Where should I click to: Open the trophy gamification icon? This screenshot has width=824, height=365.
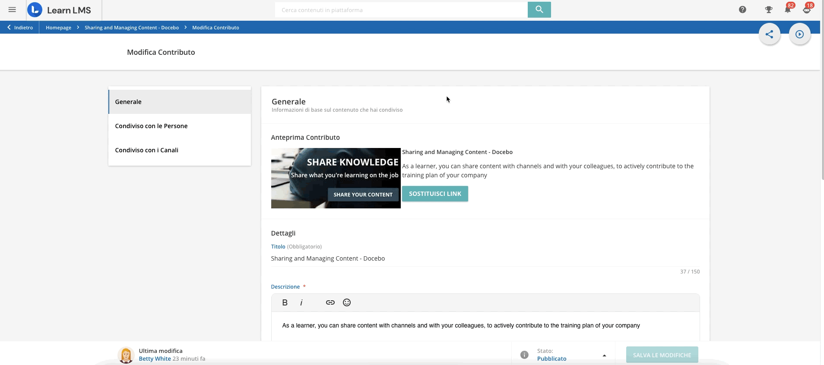pyautogui.click(x=769, y=9)
